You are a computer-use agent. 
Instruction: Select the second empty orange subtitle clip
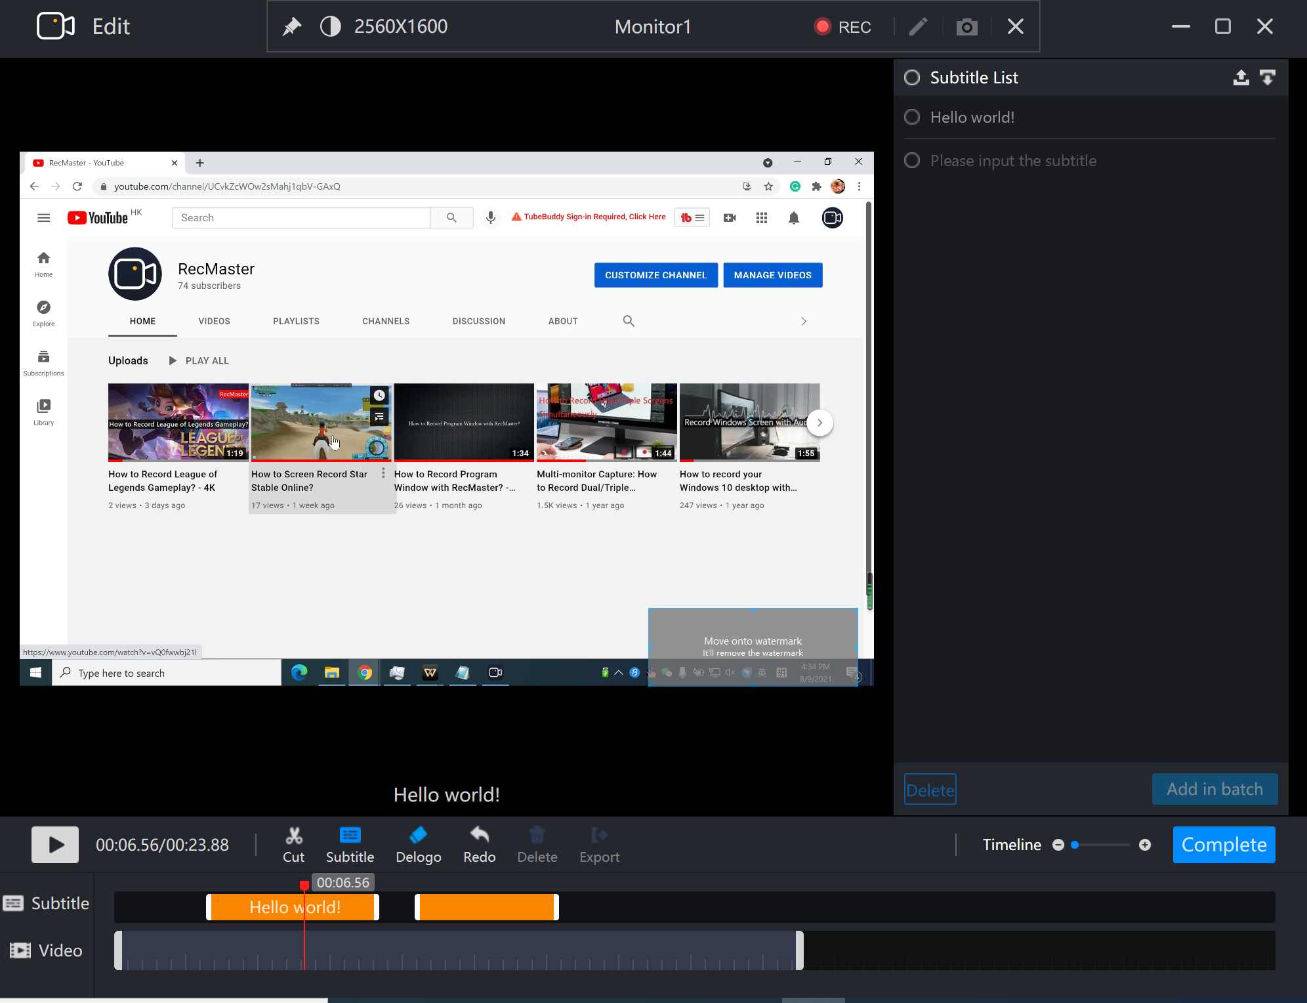(487, 907)
